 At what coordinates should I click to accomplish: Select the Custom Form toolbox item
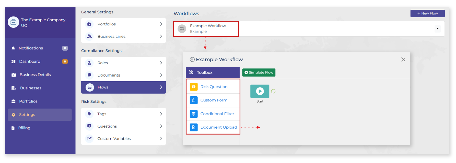(213, 100)
